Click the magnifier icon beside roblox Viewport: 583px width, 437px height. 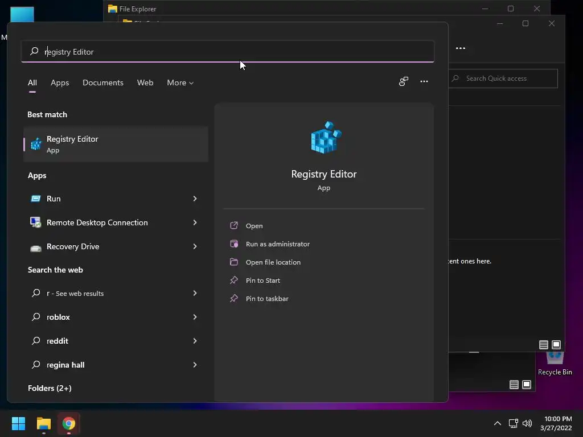[36, 317]
